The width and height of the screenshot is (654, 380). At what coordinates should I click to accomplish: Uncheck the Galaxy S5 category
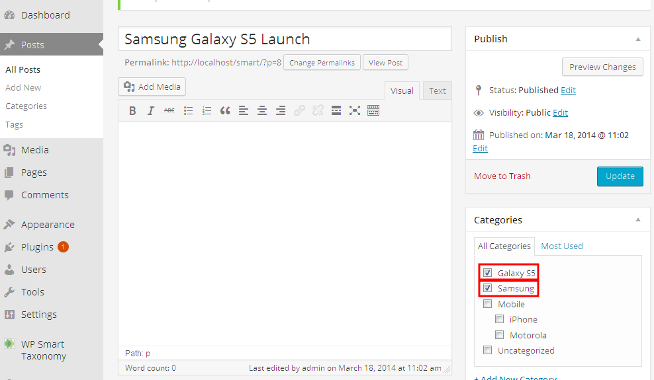pyautogui.click(x=487, y=273)
